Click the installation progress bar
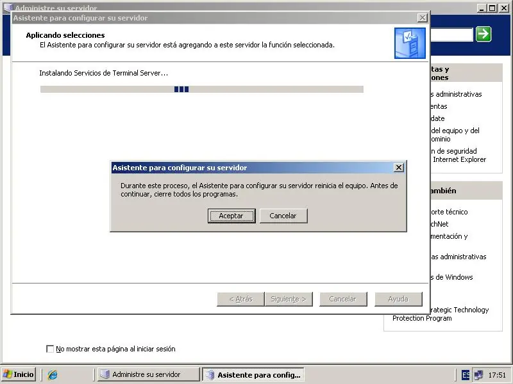513x384 pixels. tap(202, 89)
